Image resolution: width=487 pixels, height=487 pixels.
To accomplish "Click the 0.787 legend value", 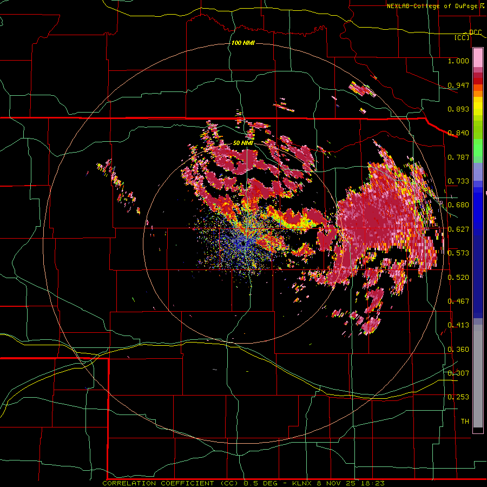I will click(458, 157).
